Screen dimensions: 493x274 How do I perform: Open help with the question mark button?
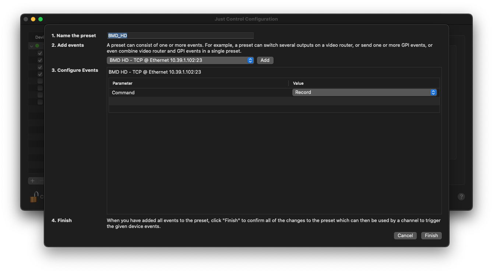pyautogui.click(x=461, y=197)
